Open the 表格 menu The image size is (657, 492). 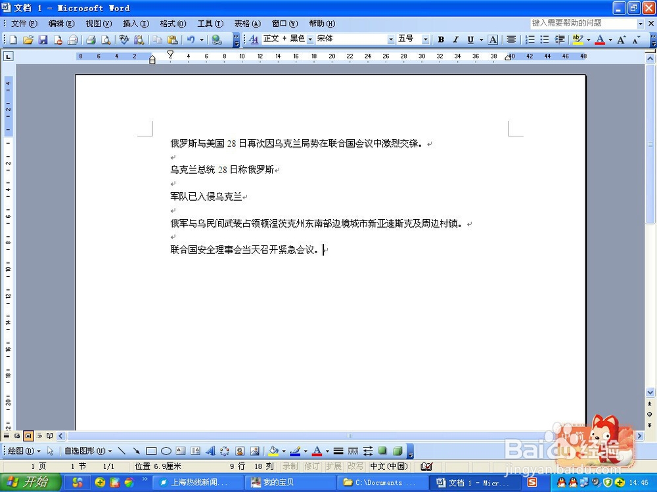247,24
